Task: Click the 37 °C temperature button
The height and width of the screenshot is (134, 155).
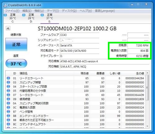Action: [x=16, y=64]
